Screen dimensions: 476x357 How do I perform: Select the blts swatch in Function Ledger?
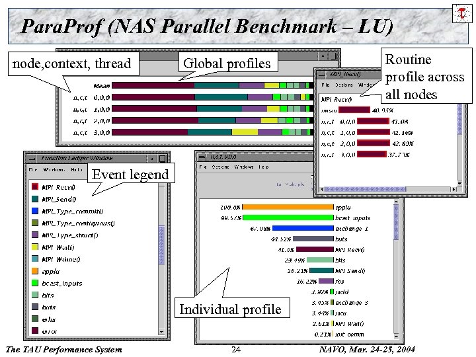pyautogui.click(x=35, y=295)
